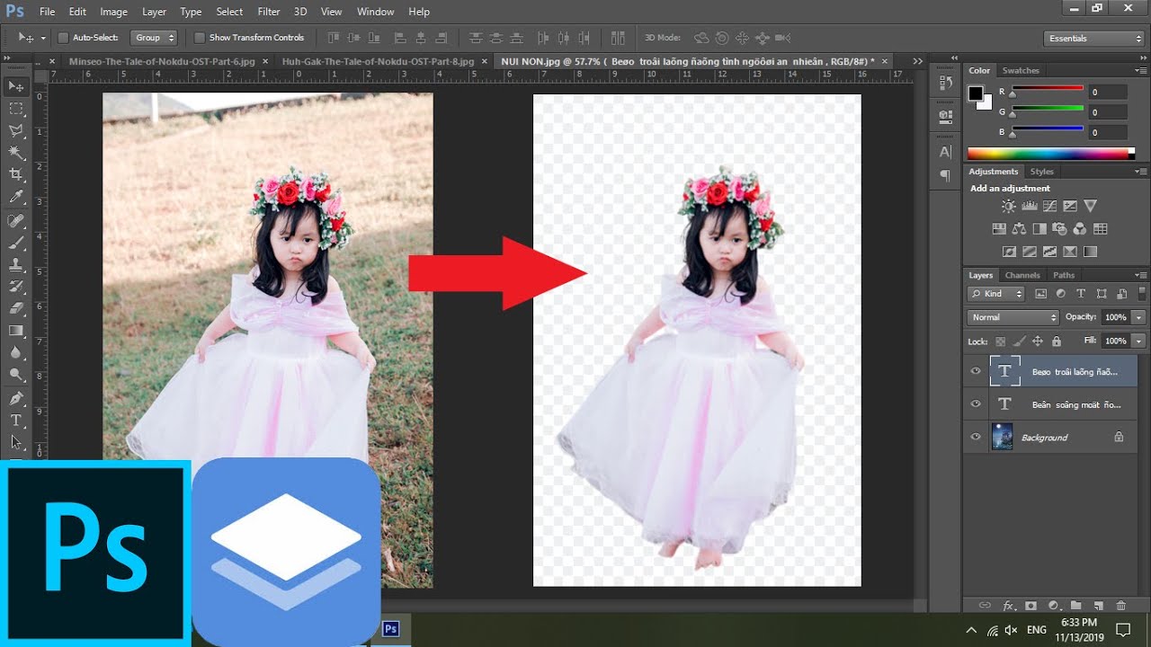Create a new layer group folder
Image resolution: width=1151 pixels, height=647 pixels.
(x=1075, y=606)
